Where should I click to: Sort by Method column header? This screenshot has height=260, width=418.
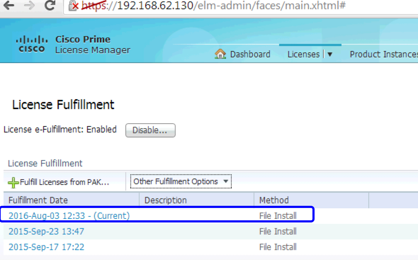click(311, 200)
